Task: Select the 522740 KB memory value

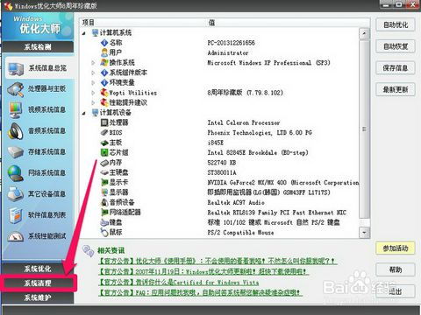Action: (222, 163)
